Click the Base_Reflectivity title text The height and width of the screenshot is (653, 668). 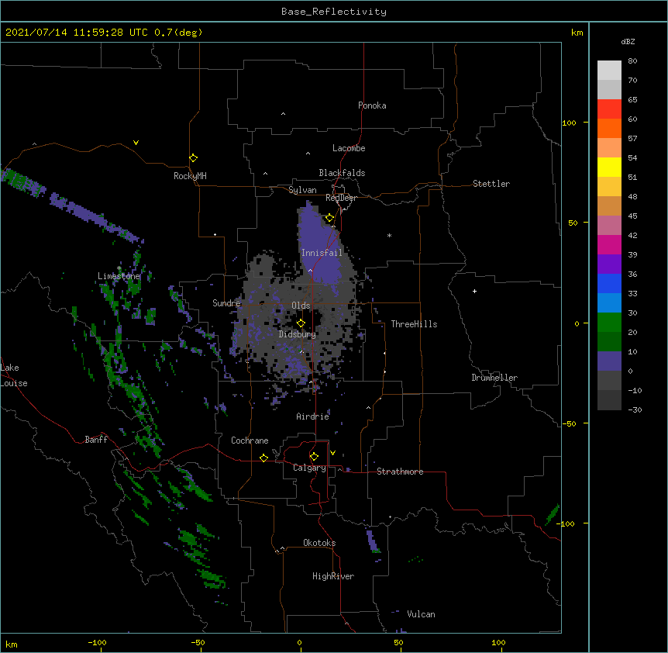(x=334, y=12)
